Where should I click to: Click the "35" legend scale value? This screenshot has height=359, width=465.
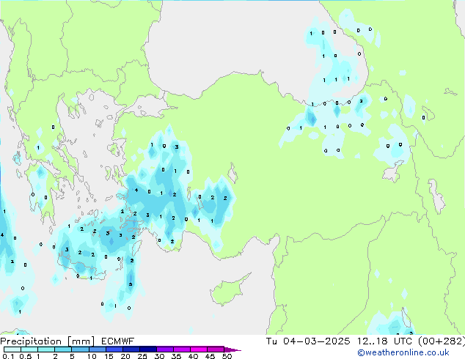point(176,356)
